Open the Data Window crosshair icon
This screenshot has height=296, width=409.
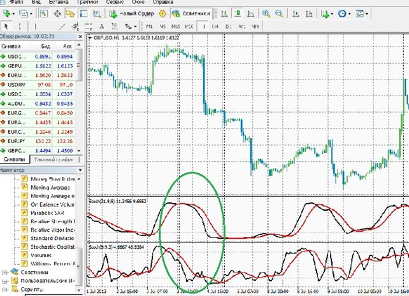(57, 13)
